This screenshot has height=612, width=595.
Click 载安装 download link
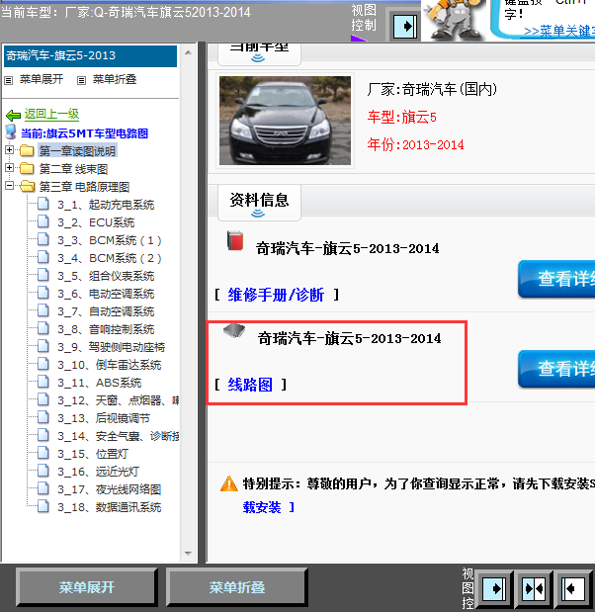coord(262,507)
